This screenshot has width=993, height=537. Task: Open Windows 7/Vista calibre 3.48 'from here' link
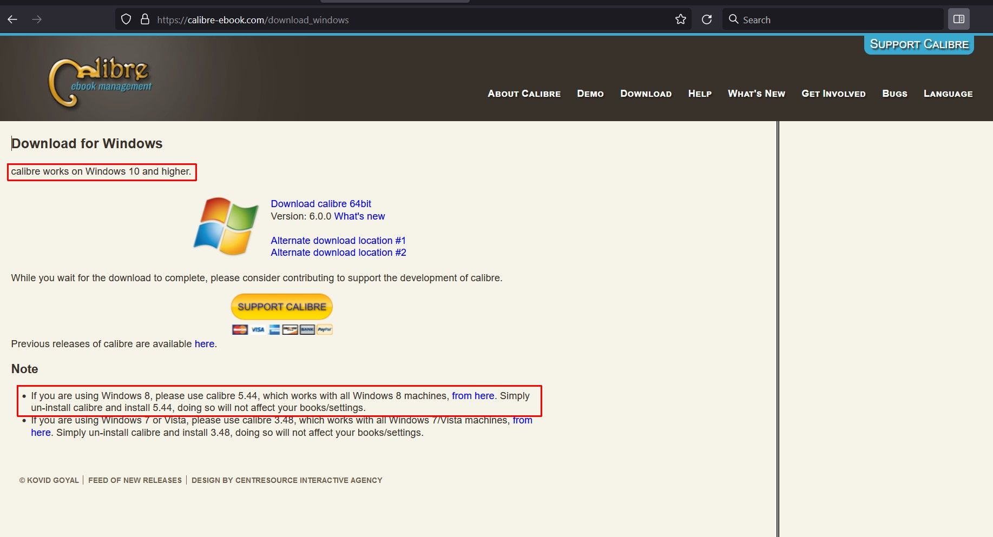pyautogui.click(x=522, y=420)
